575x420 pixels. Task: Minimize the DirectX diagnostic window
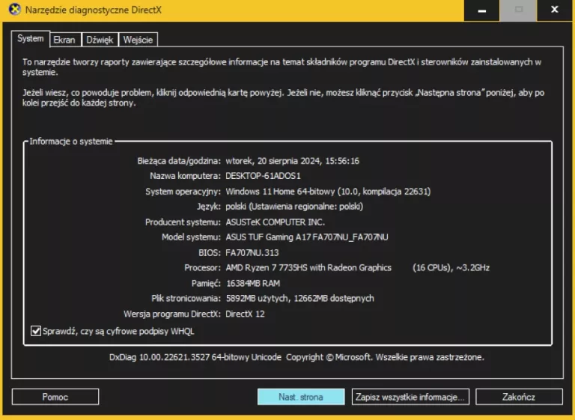pyautogui.click(x=482, y=10)
